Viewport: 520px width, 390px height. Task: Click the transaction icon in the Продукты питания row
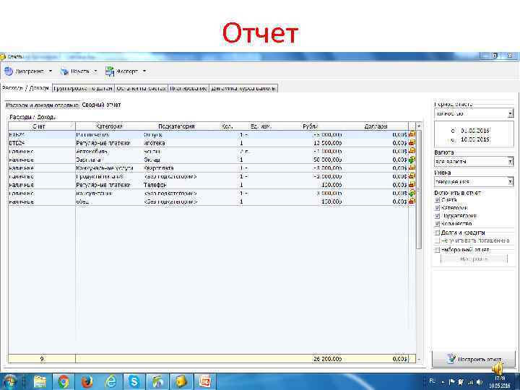[412, 176]
